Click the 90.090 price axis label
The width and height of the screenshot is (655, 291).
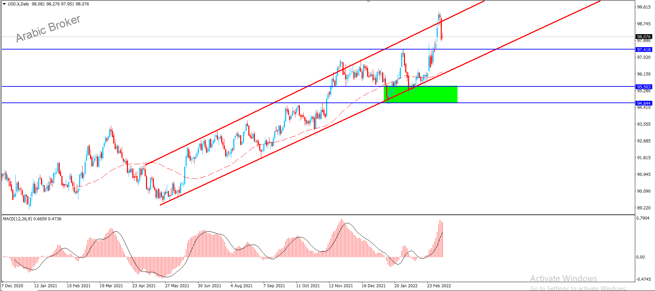click(644, 191)
